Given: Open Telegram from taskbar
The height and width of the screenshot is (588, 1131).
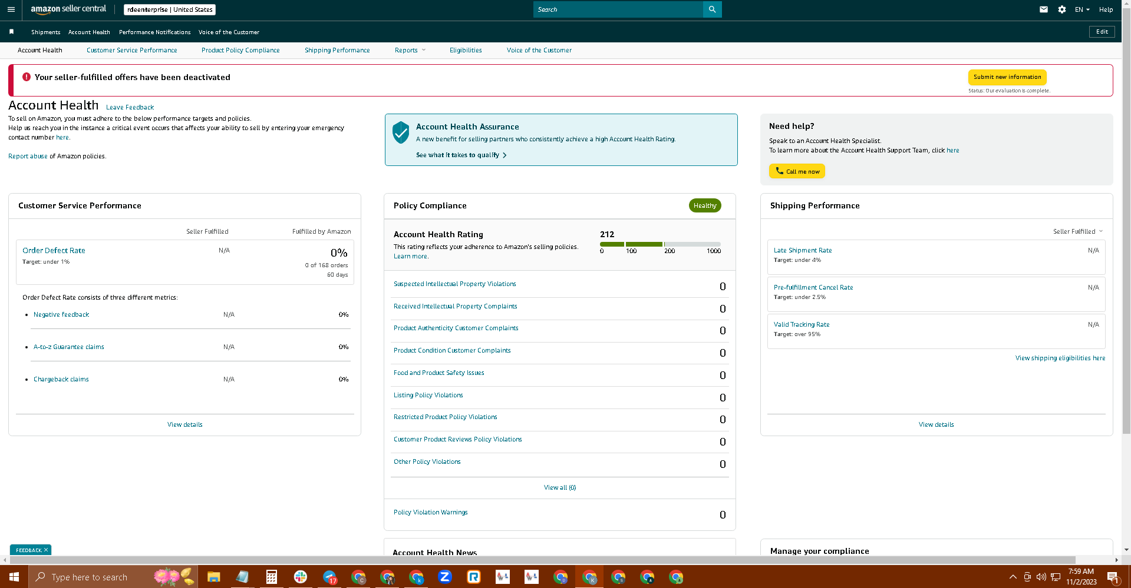Looking at the screenshot, I should (x=329, y=577).
